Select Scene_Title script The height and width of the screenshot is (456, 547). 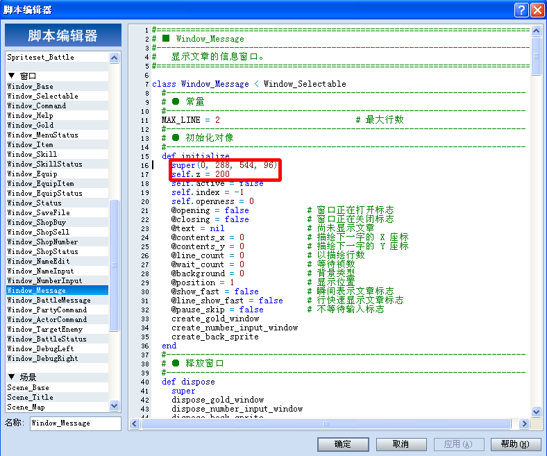(58, 398)
